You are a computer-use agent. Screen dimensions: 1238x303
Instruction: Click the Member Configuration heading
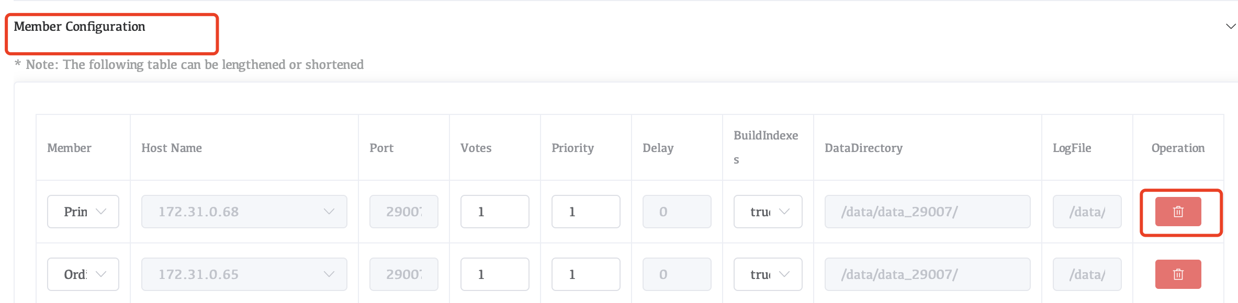(80, 27)
